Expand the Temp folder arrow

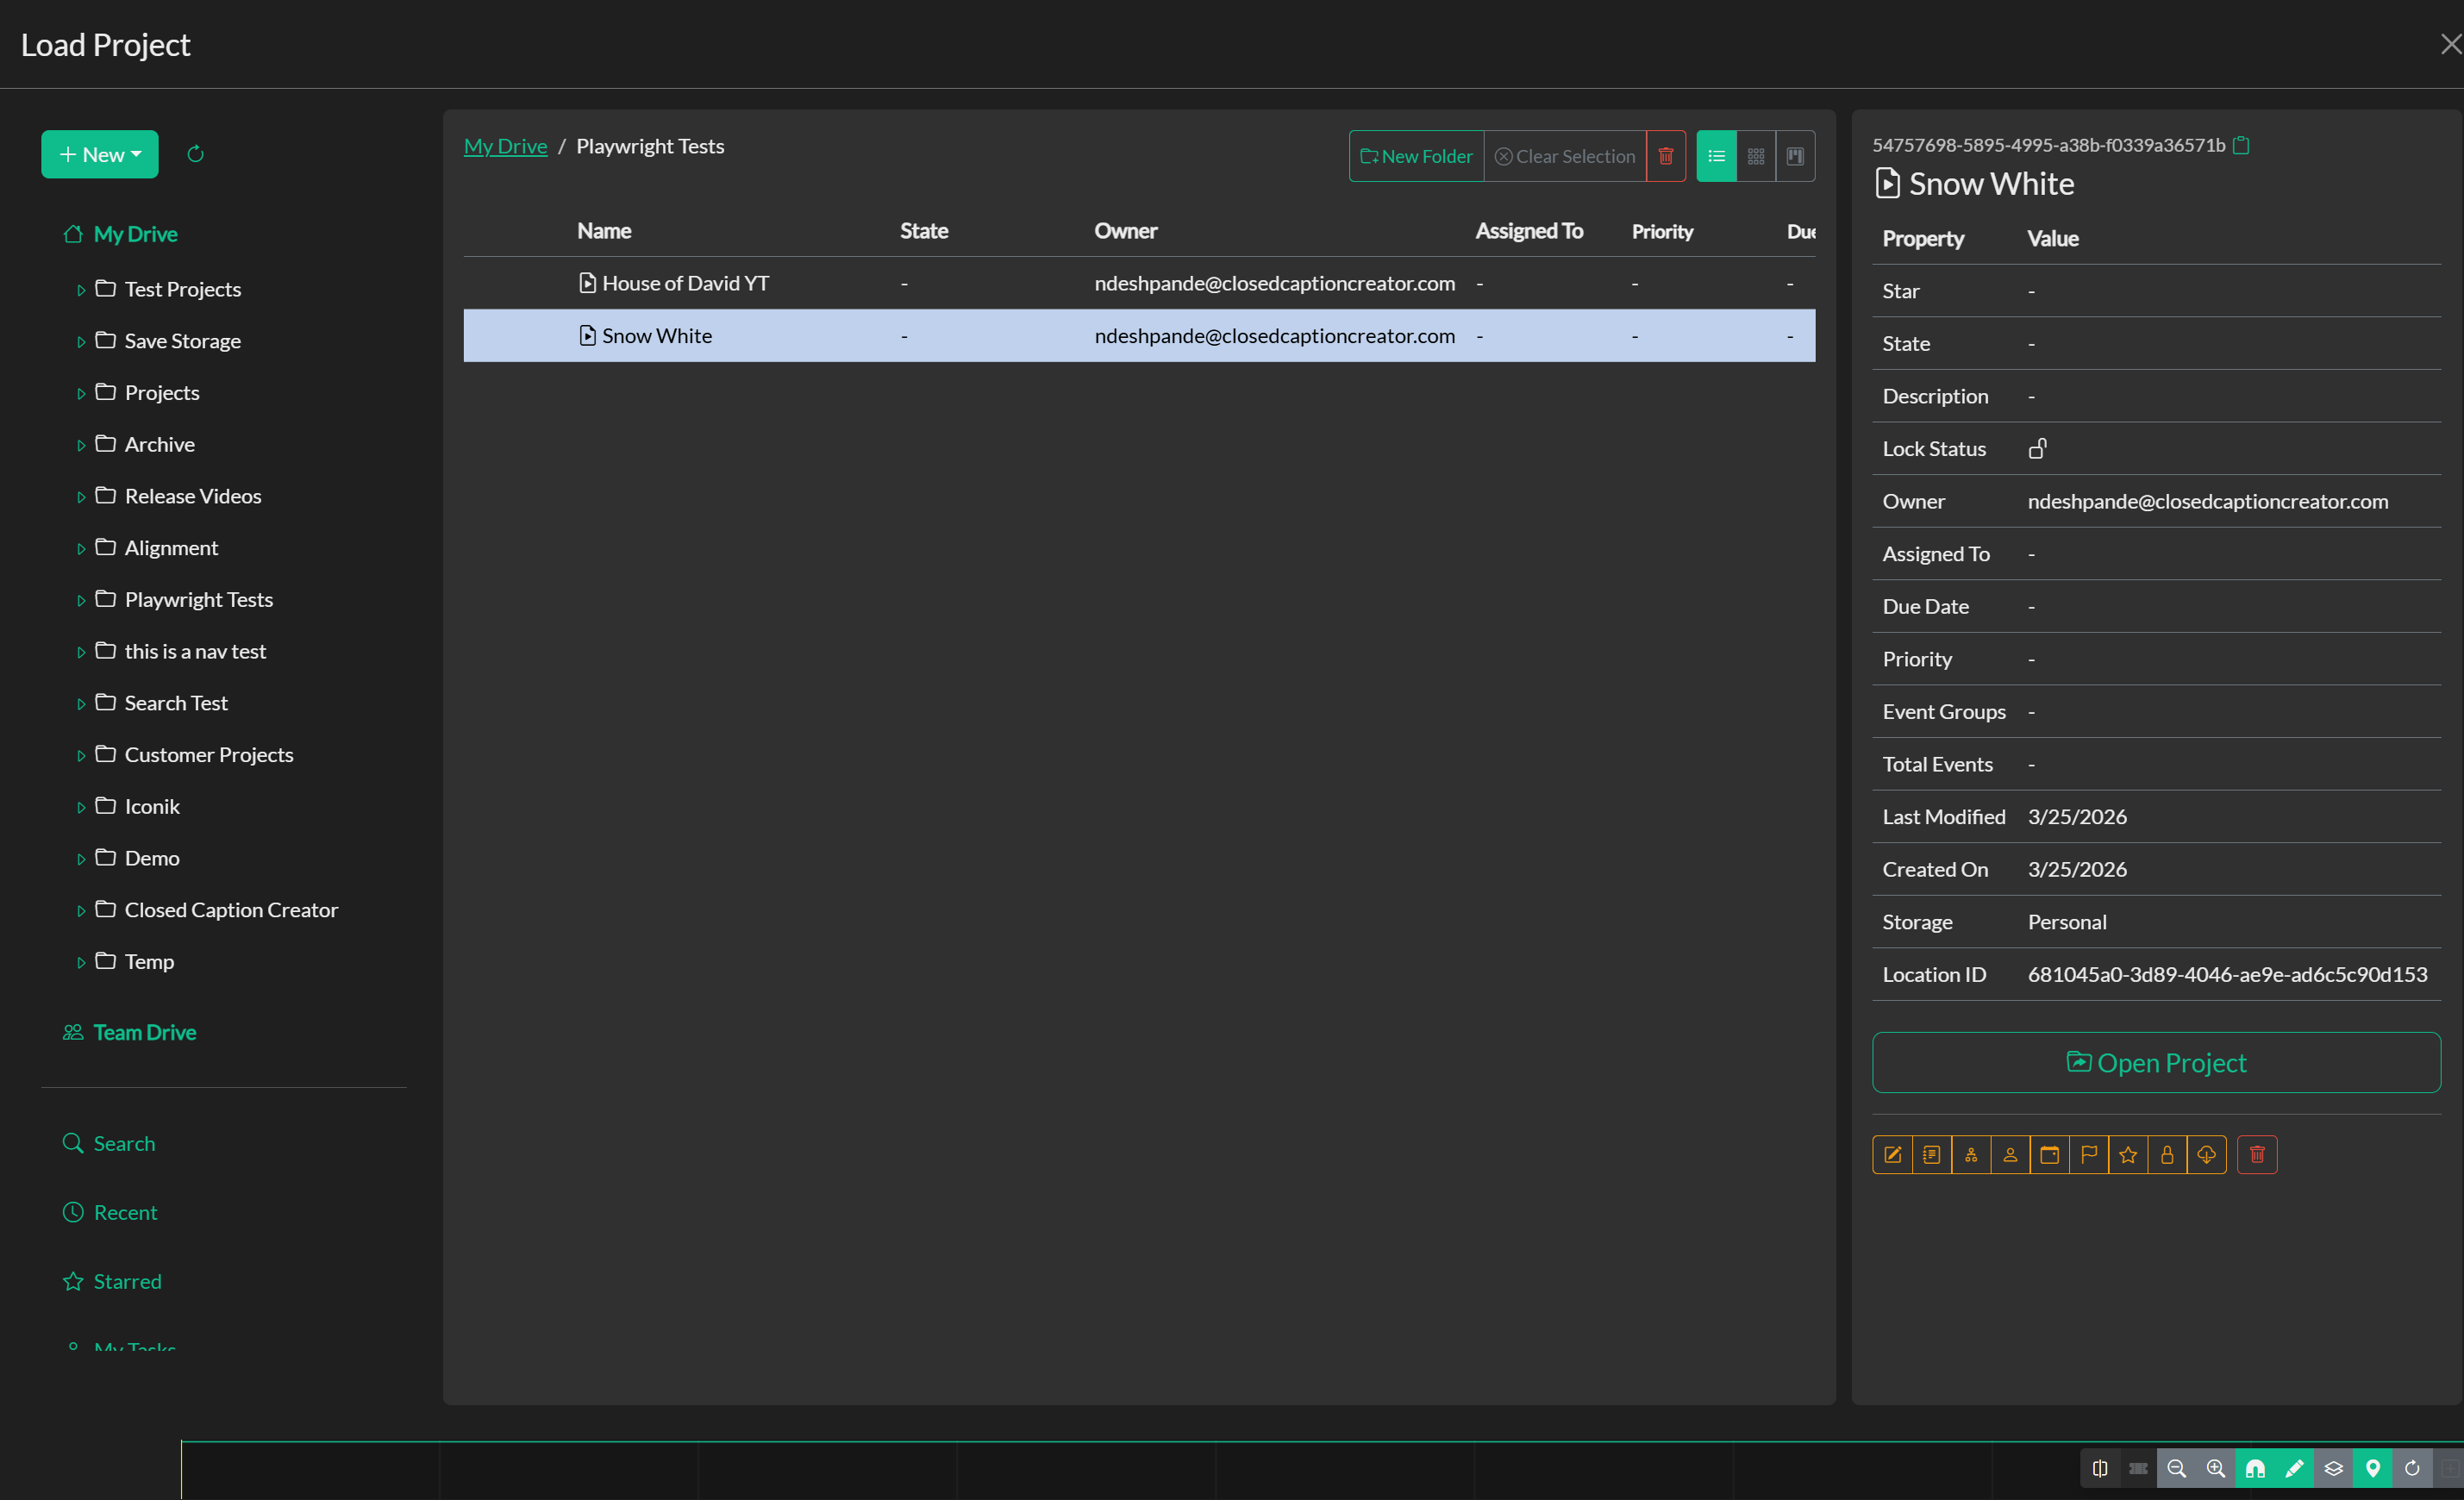[x=81, y=962]
